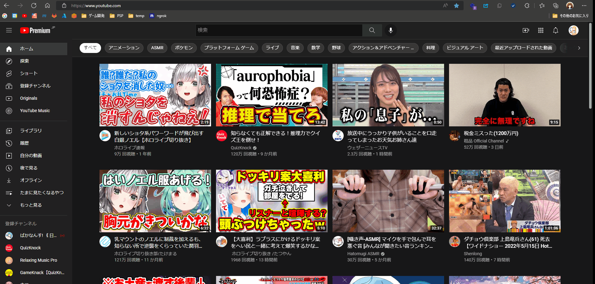Go to ホーム in sidebar
Viewport: 595px width, 284px height.
(33, 49)
